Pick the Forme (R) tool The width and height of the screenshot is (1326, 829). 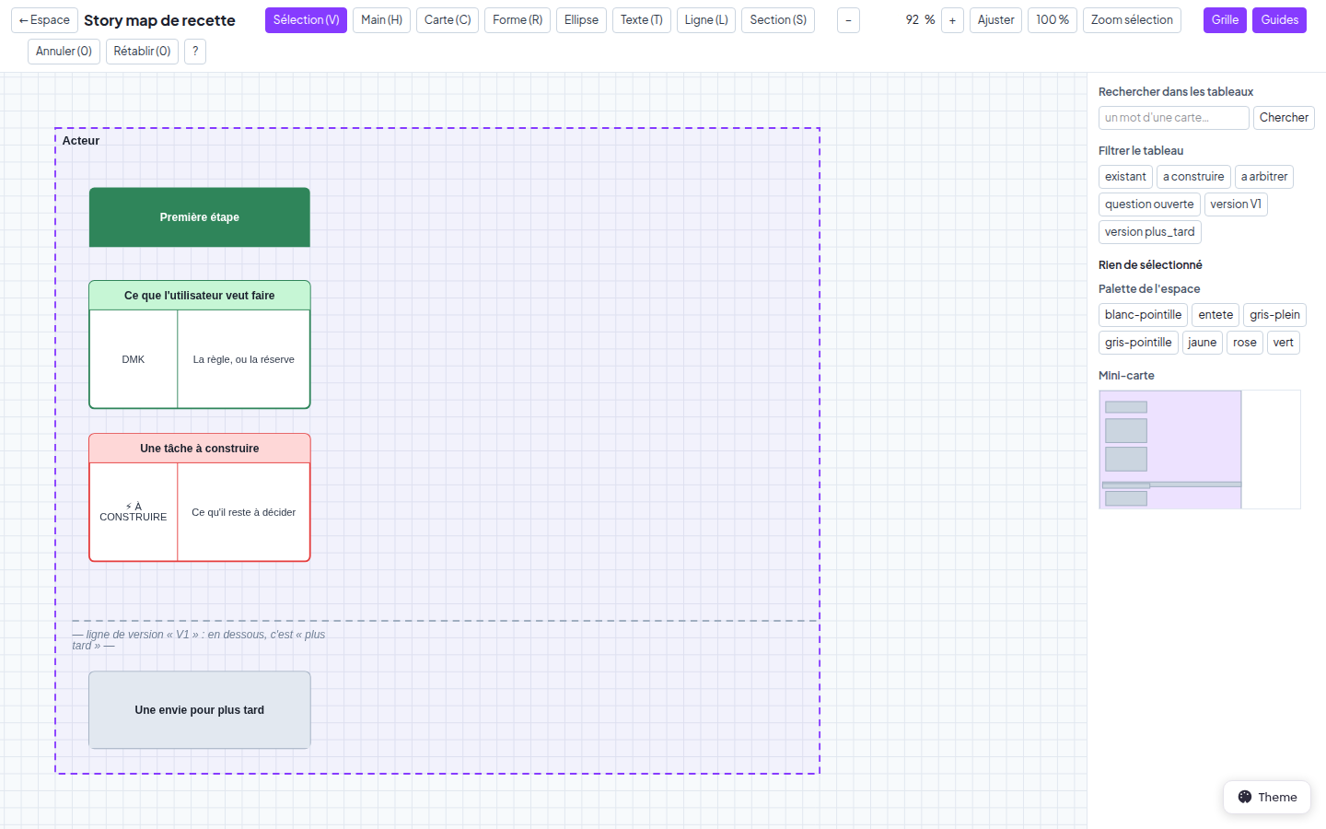(518, 20)
